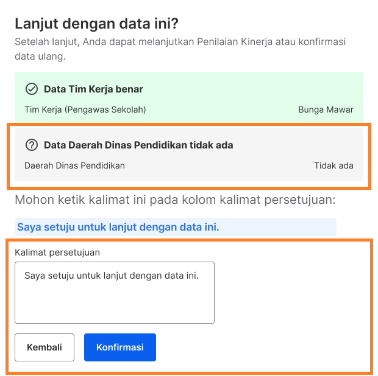The height and width of the screenshot is (376, 378).
Task: Click the 'Tim Kerja (Pengawas Sekolah)' label
Action: [85, 110]
